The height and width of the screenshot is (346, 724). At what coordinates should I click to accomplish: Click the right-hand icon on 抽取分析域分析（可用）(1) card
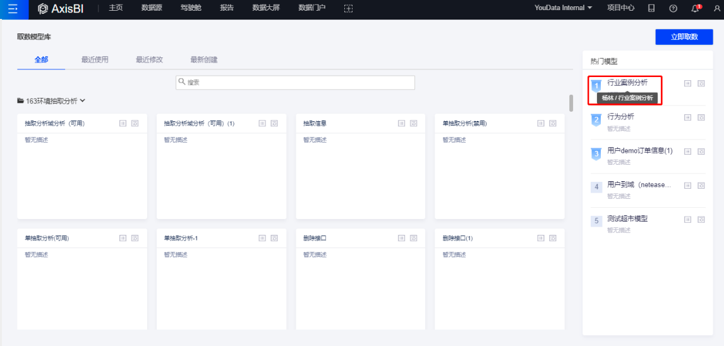point(274,123)
